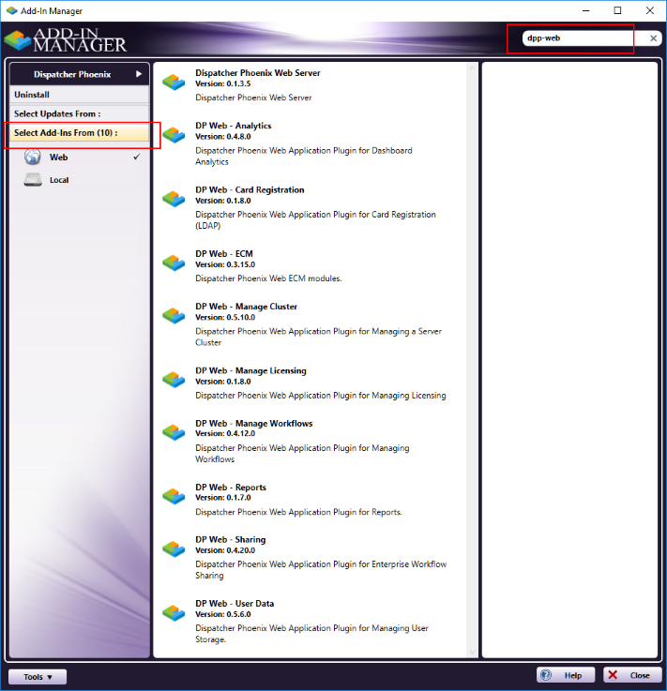Select the DP Web - Analytics title
This screenshot has height=691, width=667.
click(x=234, y=126)
